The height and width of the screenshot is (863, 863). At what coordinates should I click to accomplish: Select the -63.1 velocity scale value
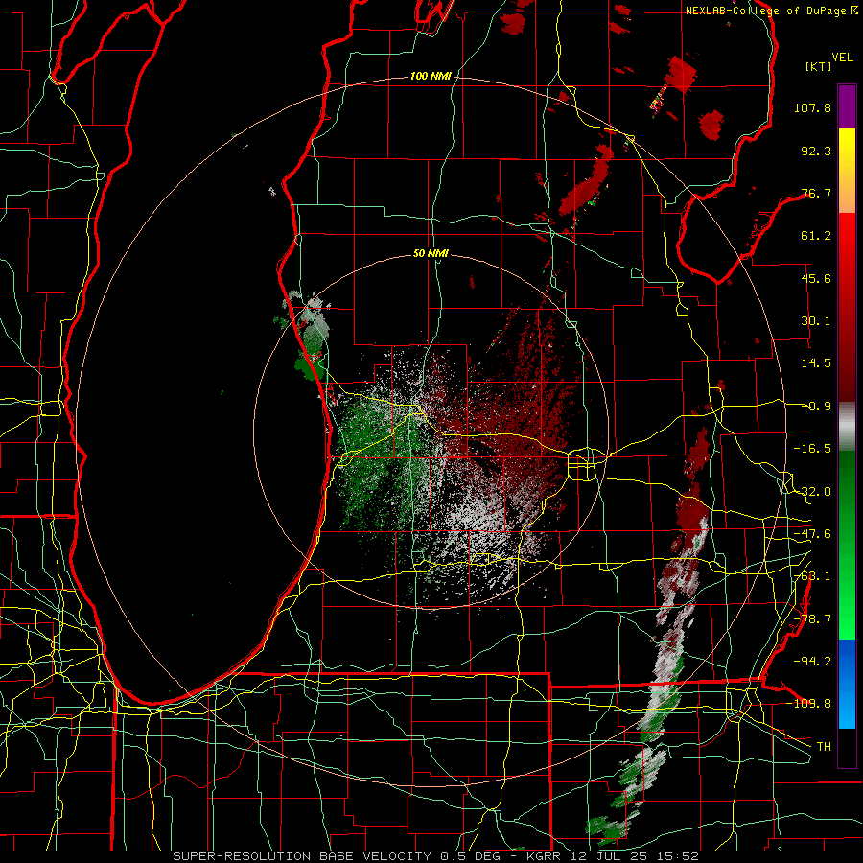point(812,576)
